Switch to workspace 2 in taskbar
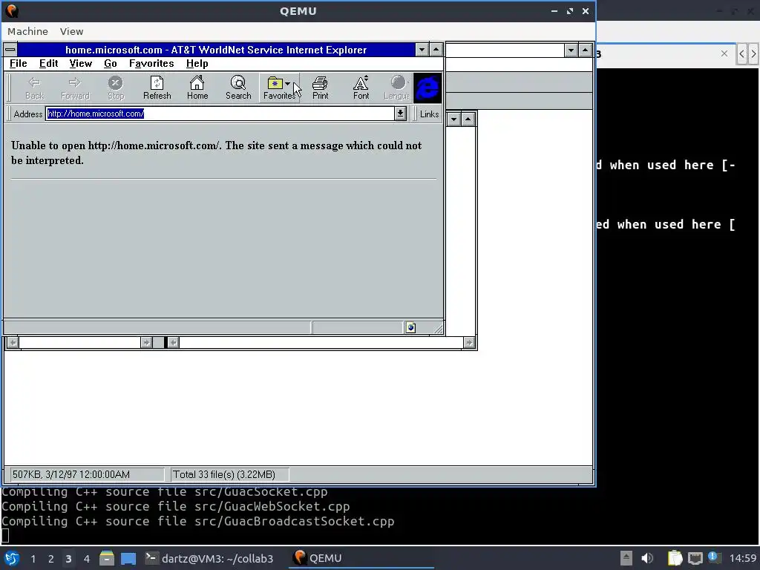Image resolution: width=760 pixels, height=570 pixels. coord(51,559)
